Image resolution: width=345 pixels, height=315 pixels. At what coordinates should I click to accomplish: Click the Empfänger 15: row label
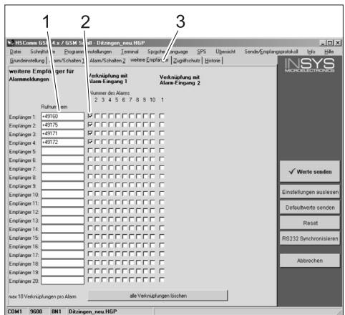coord(24,238)
